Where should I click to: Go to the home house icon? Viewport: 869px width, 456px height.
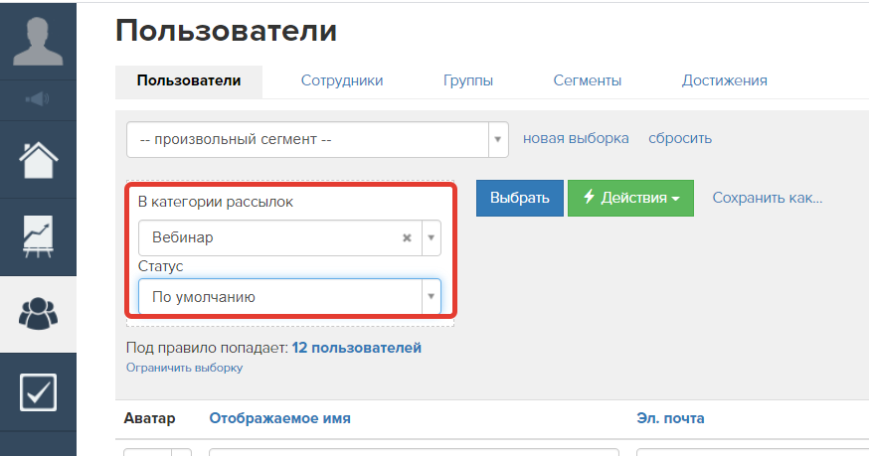38,160
